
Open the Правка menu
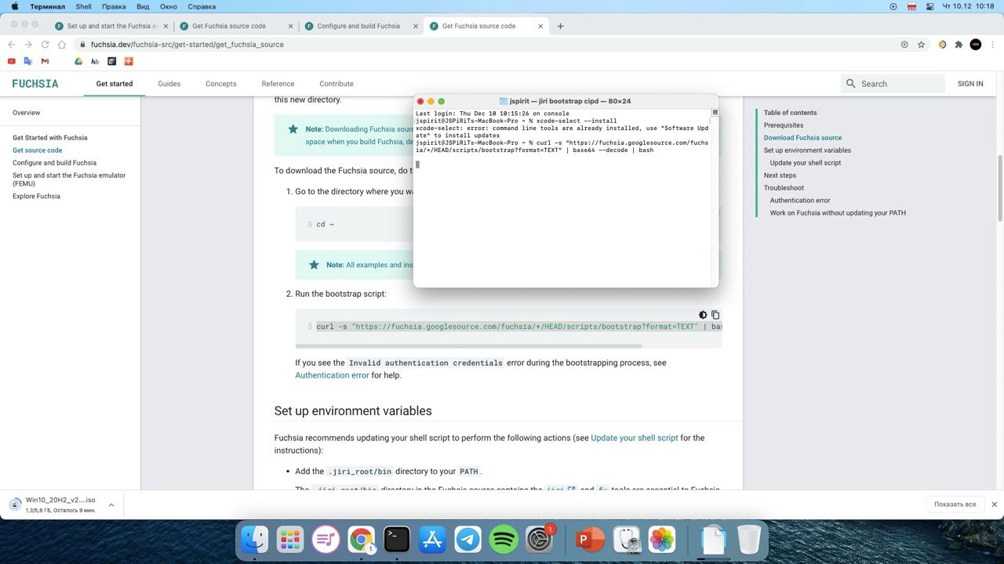point(114,6)
